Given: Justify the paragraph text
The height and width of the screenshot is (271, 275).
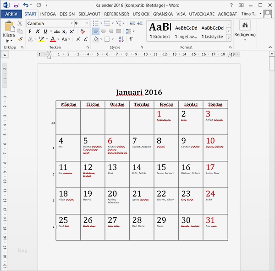Looking at the screenshot, I should [119, 31].
